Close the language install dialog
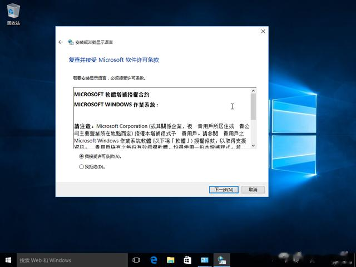Viewport: 356px width, 267px height. [x=263, y=31]
